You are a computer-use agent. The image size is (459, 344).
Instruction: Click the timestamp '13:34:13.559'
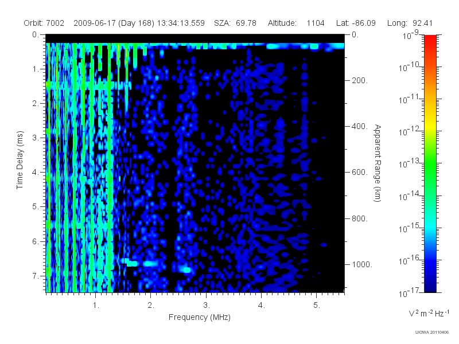point(181,23)
